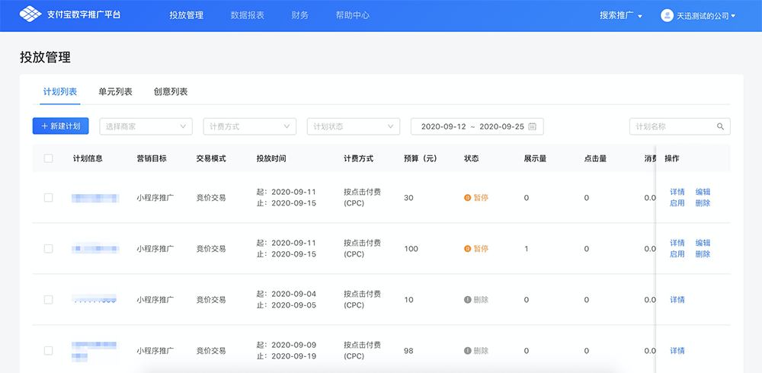Click 启用 in the budget 30 row
The image size is (762, 373).
(x=677, y=203)
